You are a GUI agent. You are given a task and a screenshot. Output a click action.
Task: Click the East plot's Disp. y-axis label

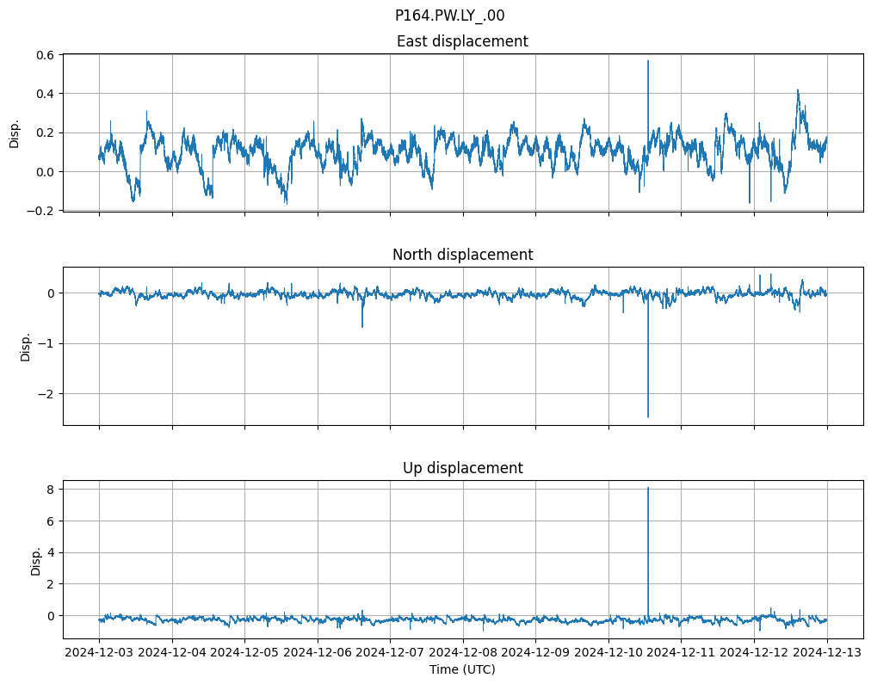(14, 132)
